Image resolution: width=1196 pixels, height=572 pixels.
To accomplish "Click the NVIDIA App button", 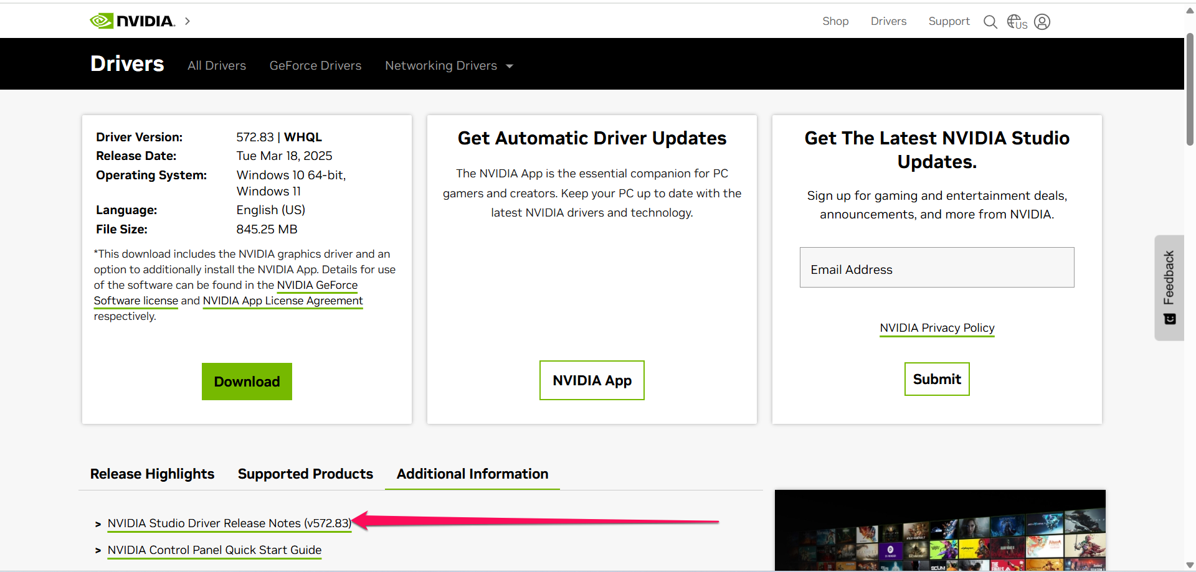I will [592, 380].
